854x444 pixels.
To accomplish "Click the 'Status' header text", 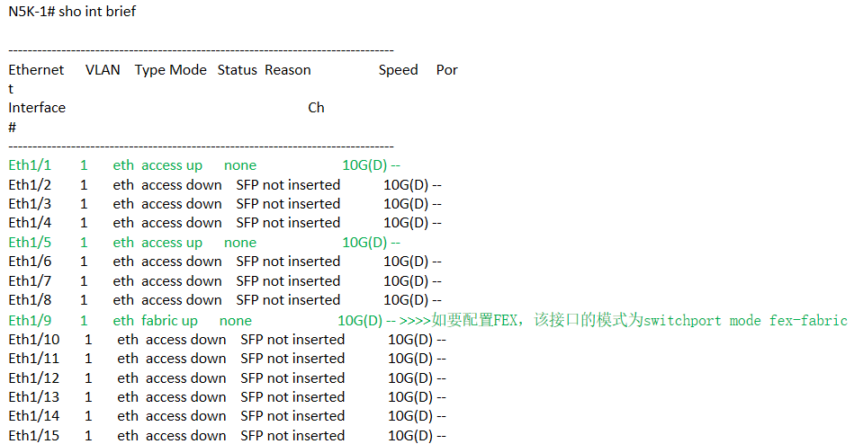I will pyautogui.click(x=237, y=70).
